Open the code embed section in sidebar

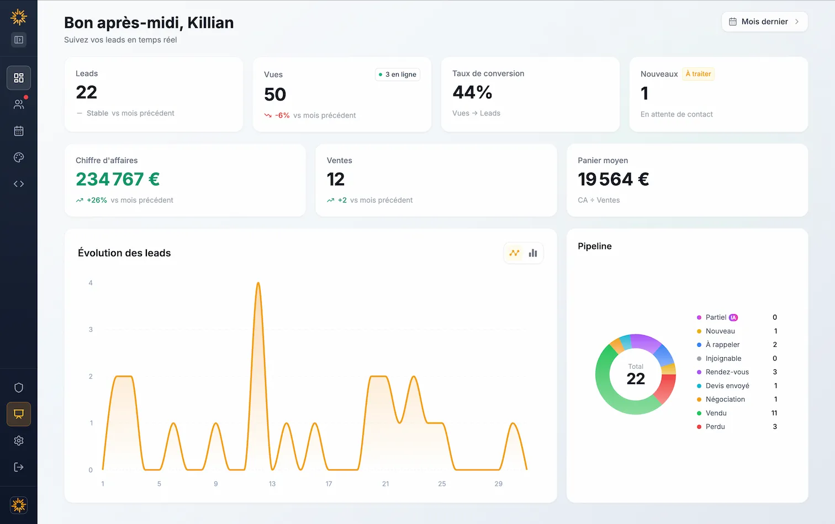click(19, 184)
